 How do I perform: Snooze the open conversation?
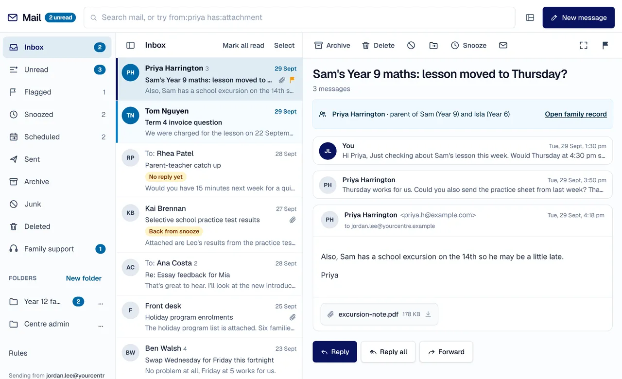click(x=468, y=45)
